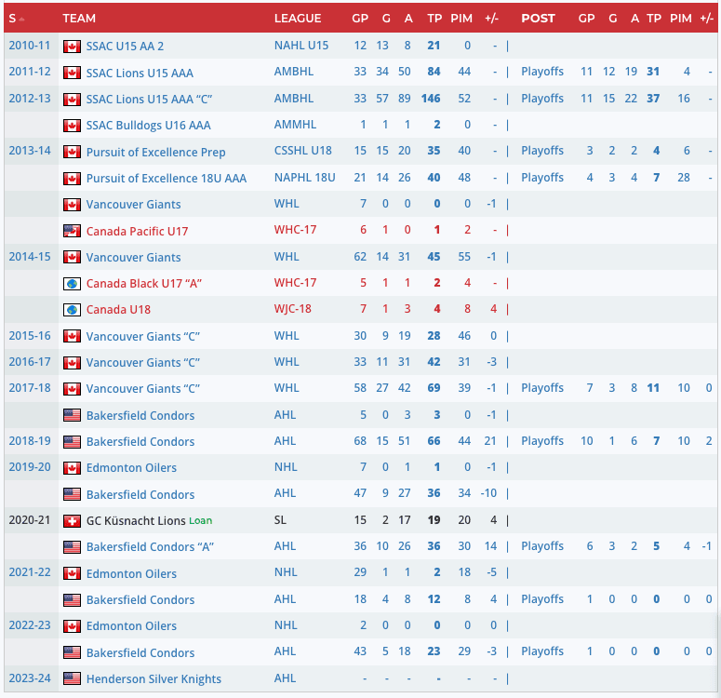Open the CSSHL U18 league link
This screenshot has height=698, width=721.
pyautogui.click(x=302, y=152)
